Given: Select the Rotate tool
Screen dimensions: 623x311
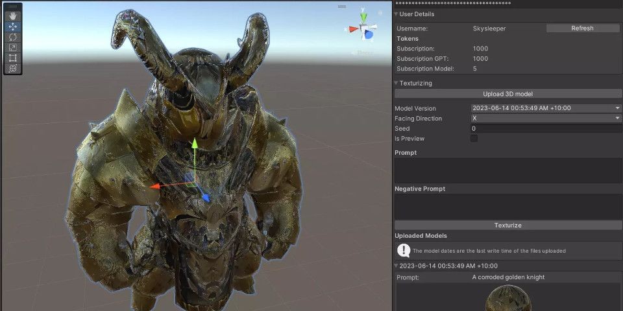Looking at the screenshot, I should click(13, 38).
